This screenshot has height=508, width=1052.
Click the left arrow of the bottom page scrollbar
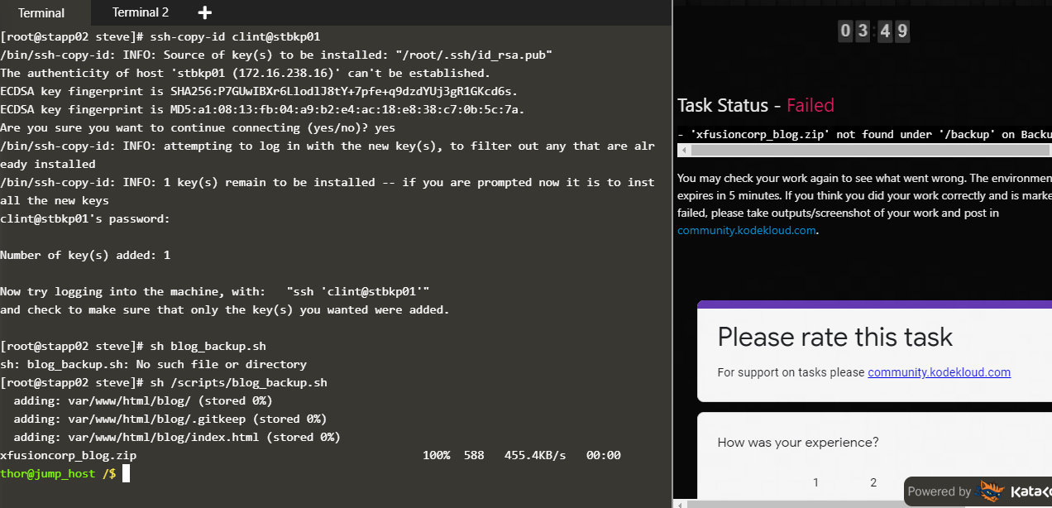(681, 503)
